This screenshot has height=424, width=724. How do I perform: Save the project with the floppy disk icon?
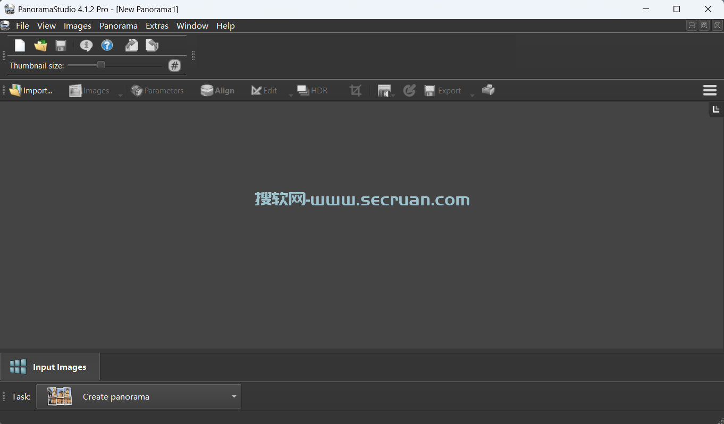61,46
